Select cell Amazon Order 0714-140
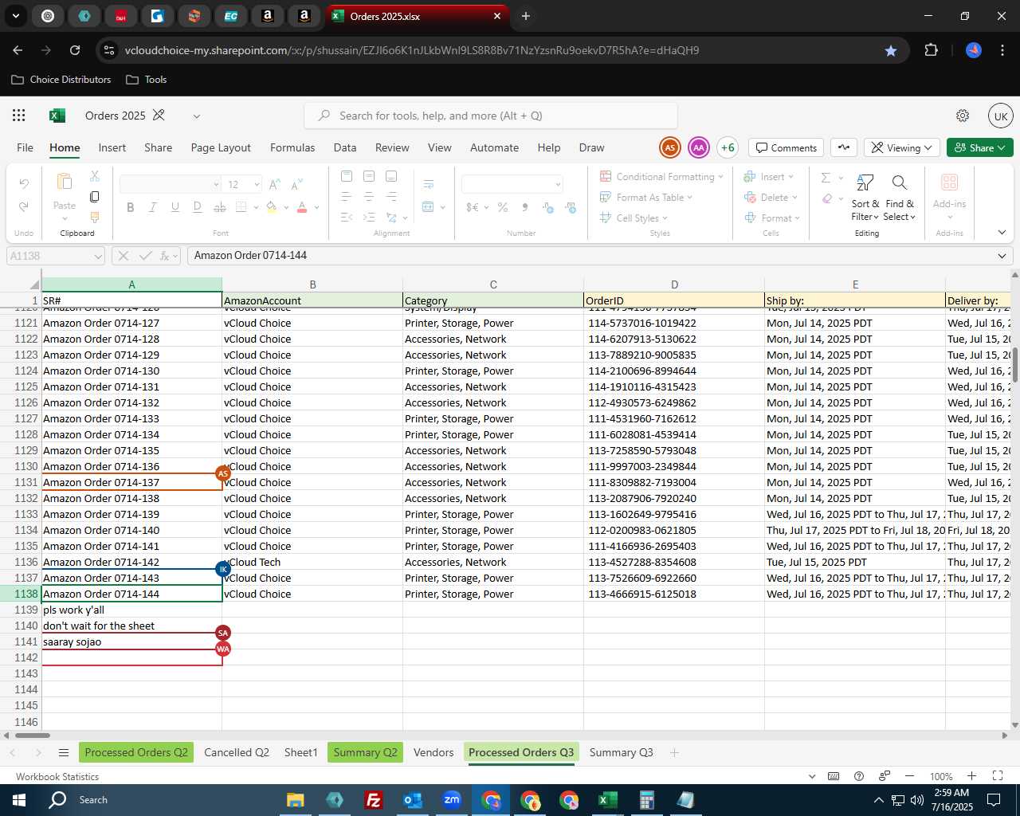The height and width of the screenshot is (816, 1020). 131,530
